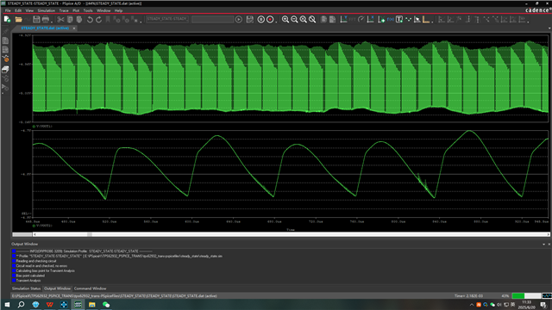The width and height of the screenshot is (552, 310).
Task: Click the Add Text Label icon
Action: (399, 19)
